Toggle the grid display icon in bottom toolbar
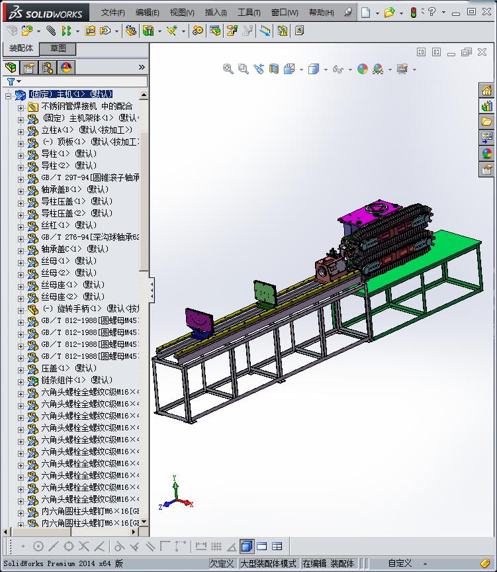The image size is (497, 572). point(216,546)
